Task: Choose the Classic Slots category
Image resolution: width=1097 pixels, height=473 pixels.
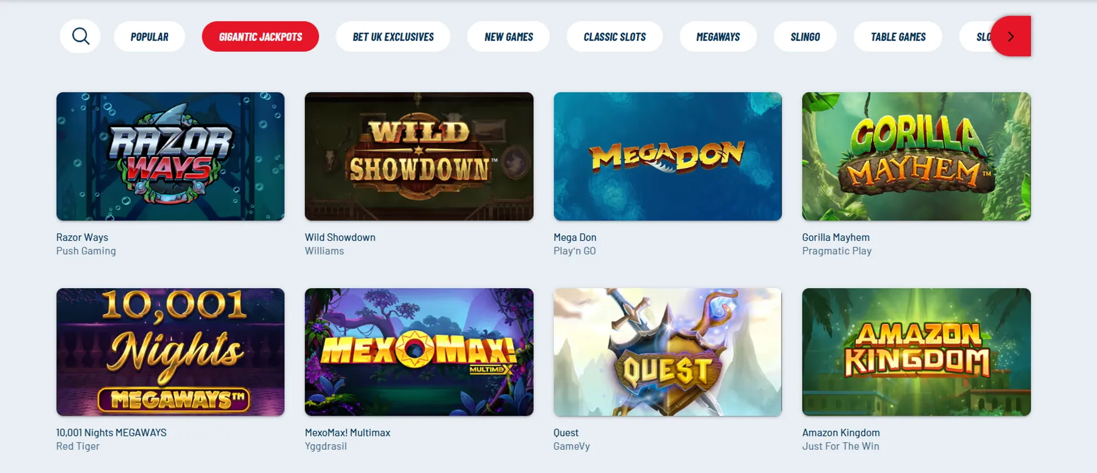Action: coord(615,37)
